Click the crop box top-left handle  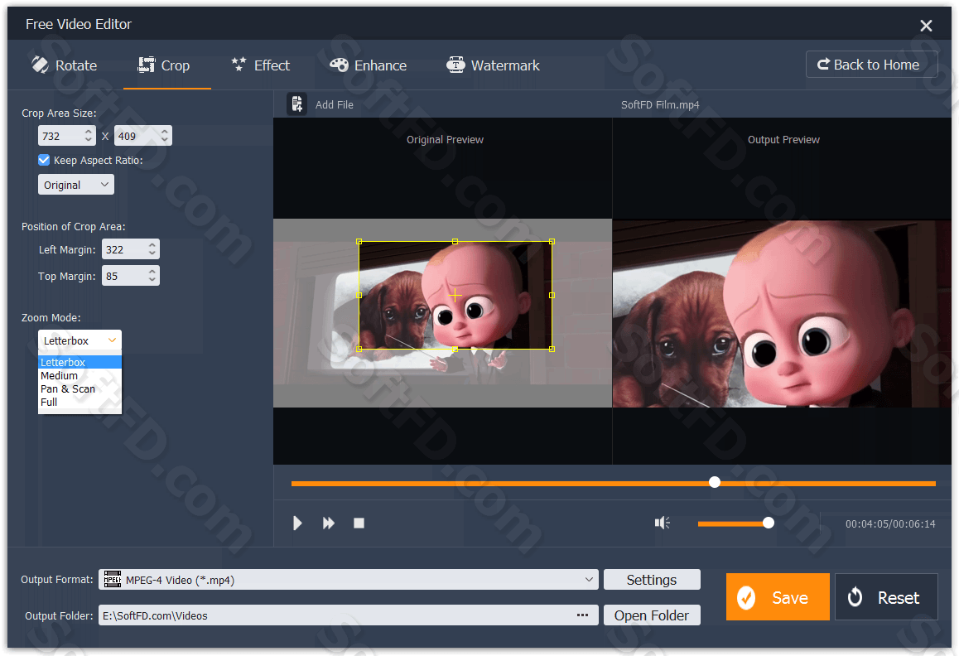click(359, 242)
